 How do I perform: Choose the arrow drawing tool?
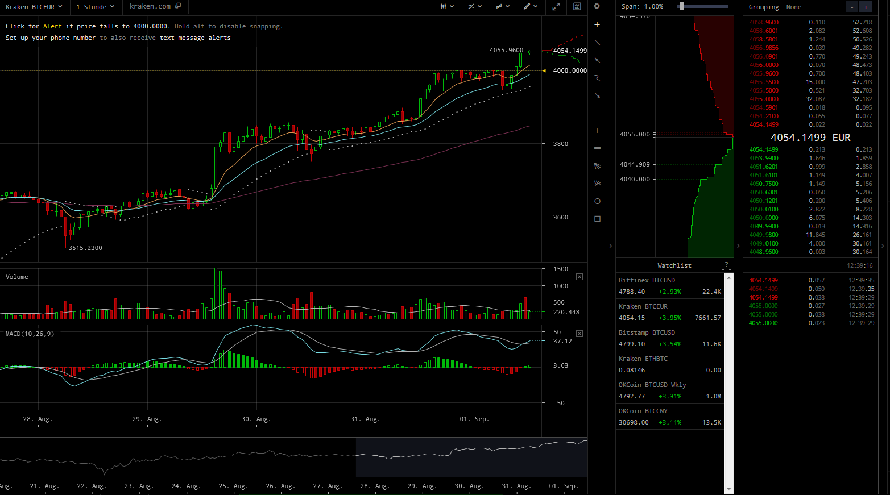click(597, 95)
